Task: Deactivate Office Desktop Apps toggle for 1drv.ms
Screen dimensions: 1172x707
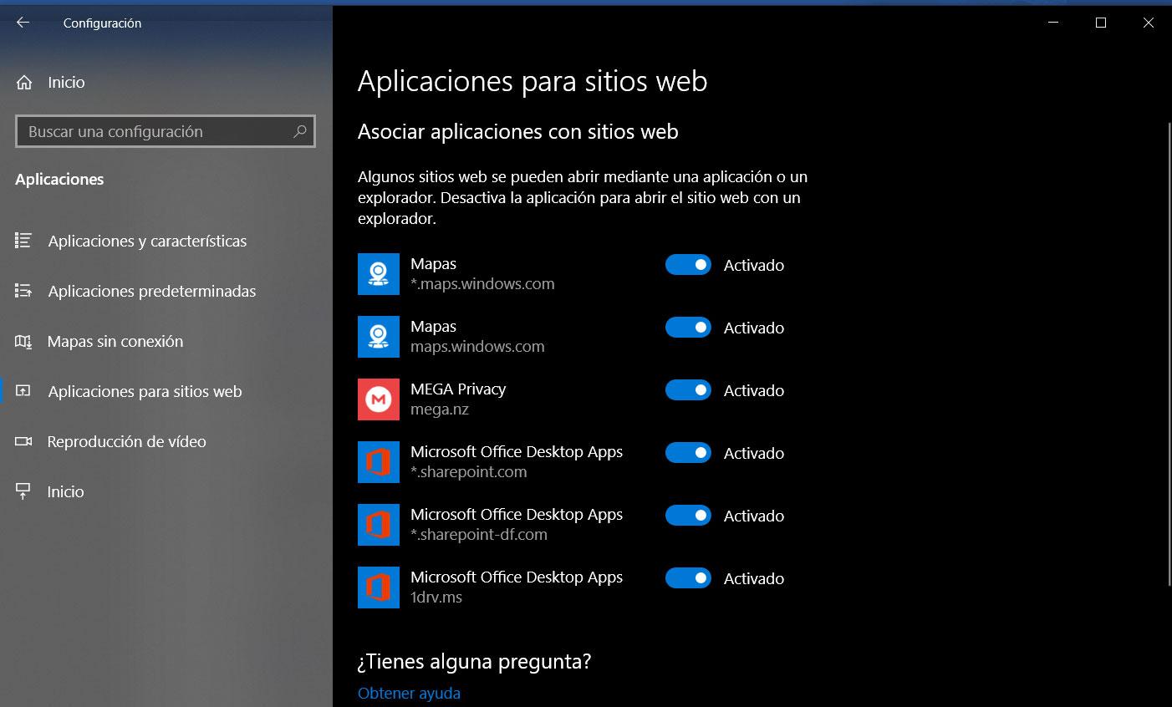Action: (688, 578)
